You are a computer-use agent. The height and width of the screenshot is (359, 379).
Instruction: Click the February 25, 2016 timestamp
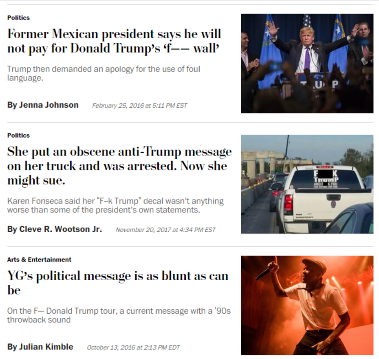click(139, 106)
